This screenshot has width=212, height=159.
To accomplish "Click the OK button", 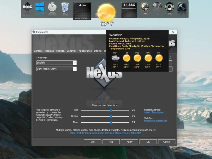I will [x=148, y=142].
